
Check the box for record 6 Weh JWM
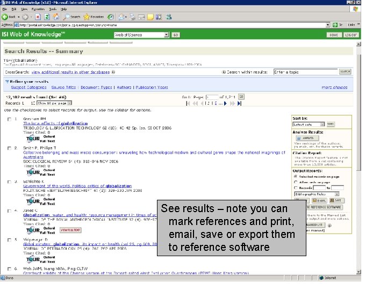coord(9,269)
